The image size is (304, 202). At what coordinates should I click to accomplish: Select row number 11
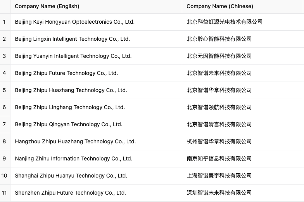4,193
